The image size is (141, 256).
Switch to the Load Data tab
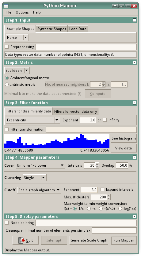(78, 29)
